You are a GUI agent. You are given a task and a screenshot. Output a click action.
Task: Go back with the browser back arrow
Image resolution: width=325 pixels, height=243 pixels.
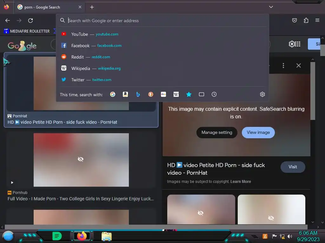point(8,21)
